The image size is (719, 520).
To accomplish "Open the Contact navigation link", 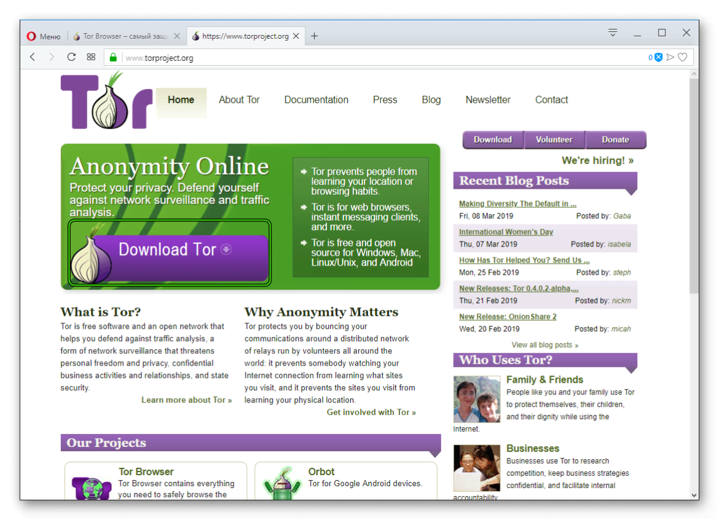I will click(551, 100).
